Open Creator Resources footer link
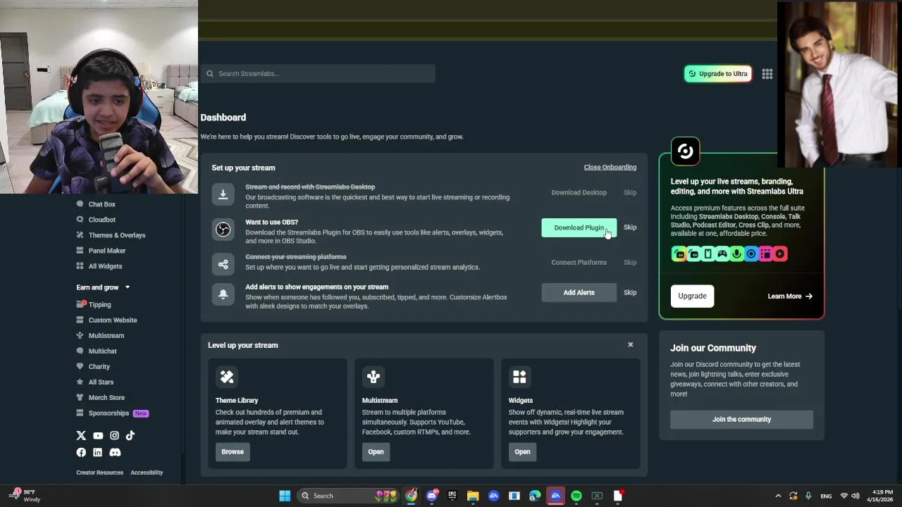 tap(99, 472)
